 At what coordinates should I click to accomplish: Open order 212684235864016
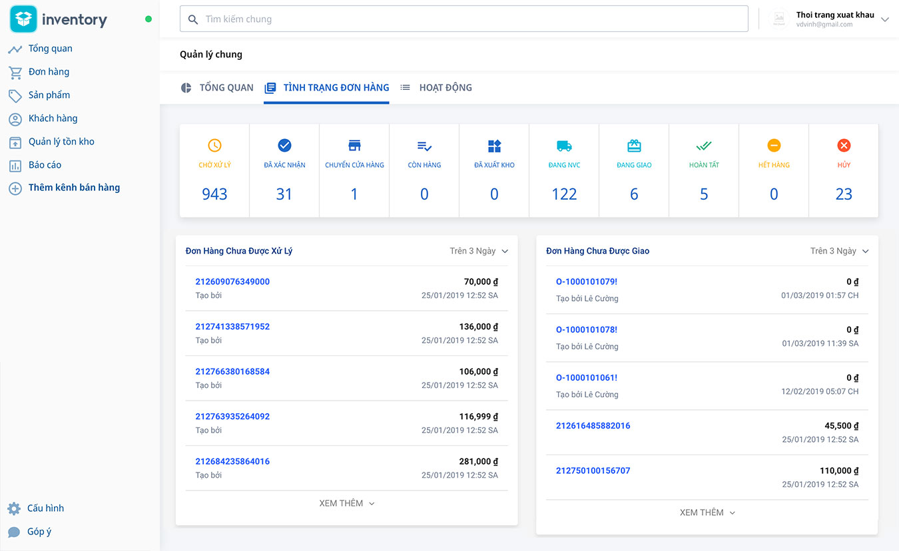coord(232,461)
